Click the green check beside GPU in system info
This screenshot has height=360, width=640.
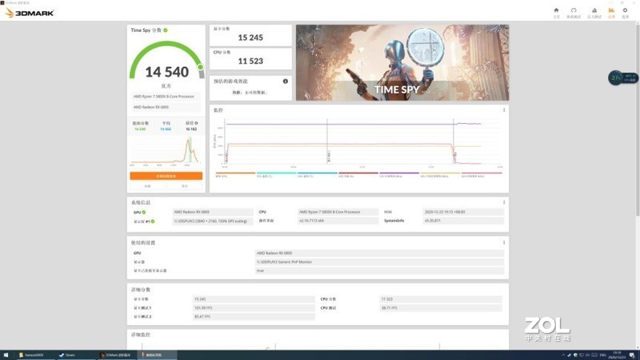click(x=144, y=212)
